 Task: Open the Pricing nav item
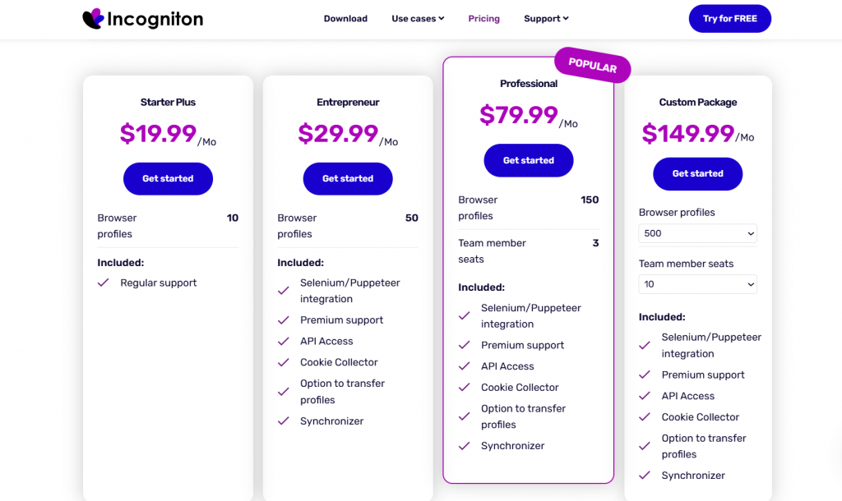pos(483,19)
